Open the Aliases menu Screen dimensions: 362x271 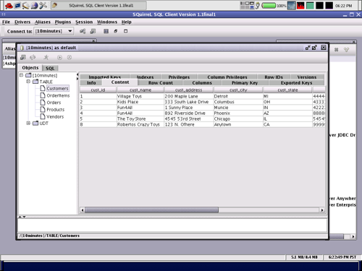43,22
